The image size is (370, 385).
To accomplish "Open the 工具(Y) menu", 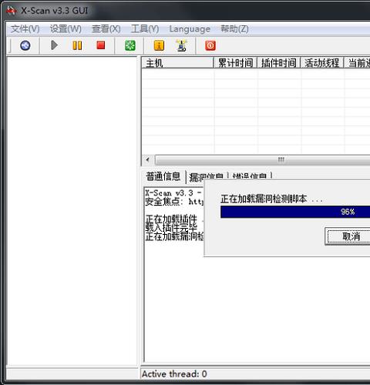I will point(145,28).
